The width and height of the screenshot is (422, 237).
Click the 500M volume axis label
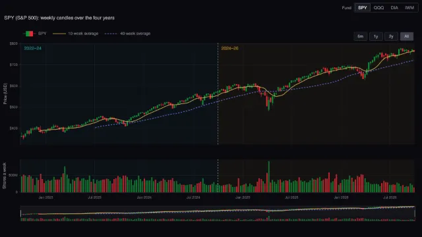13,175
